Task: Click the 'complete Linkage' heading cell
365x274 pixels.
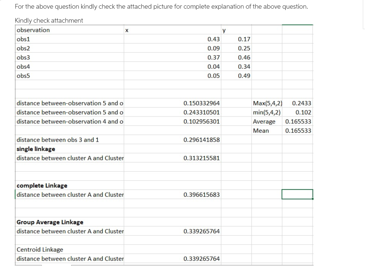Action: [x=69, y=186]
